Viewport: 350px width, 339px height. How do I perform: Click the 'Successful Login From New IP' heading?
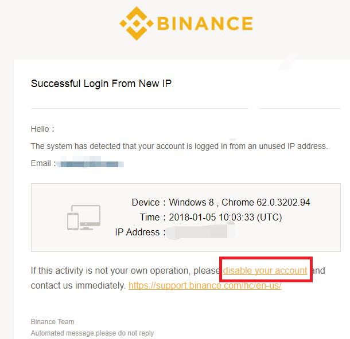[x=101, y=84]
